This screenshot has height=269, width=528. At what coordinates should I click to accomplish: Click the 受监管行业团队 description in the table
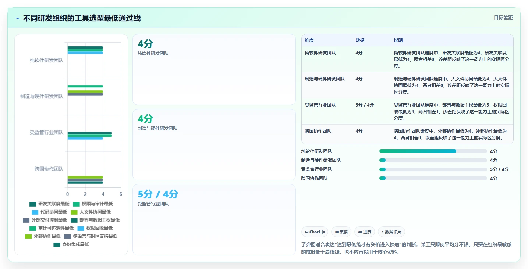click(x=451, y=111)
